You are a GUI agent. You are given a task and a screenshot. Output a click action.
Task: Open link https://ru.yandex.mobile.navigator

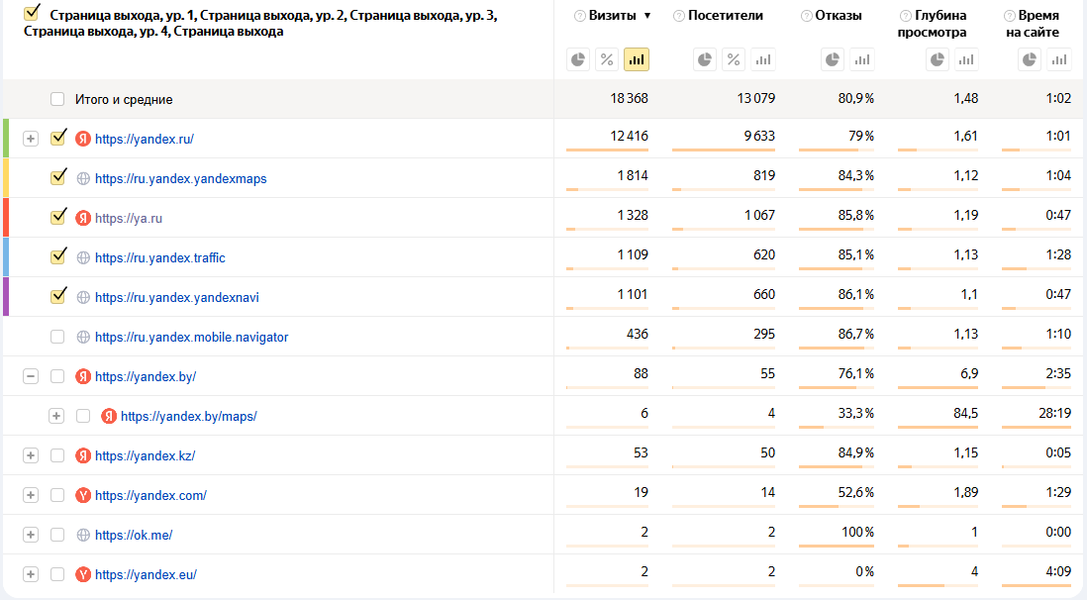pyautogui.click(x=191, y=337)
